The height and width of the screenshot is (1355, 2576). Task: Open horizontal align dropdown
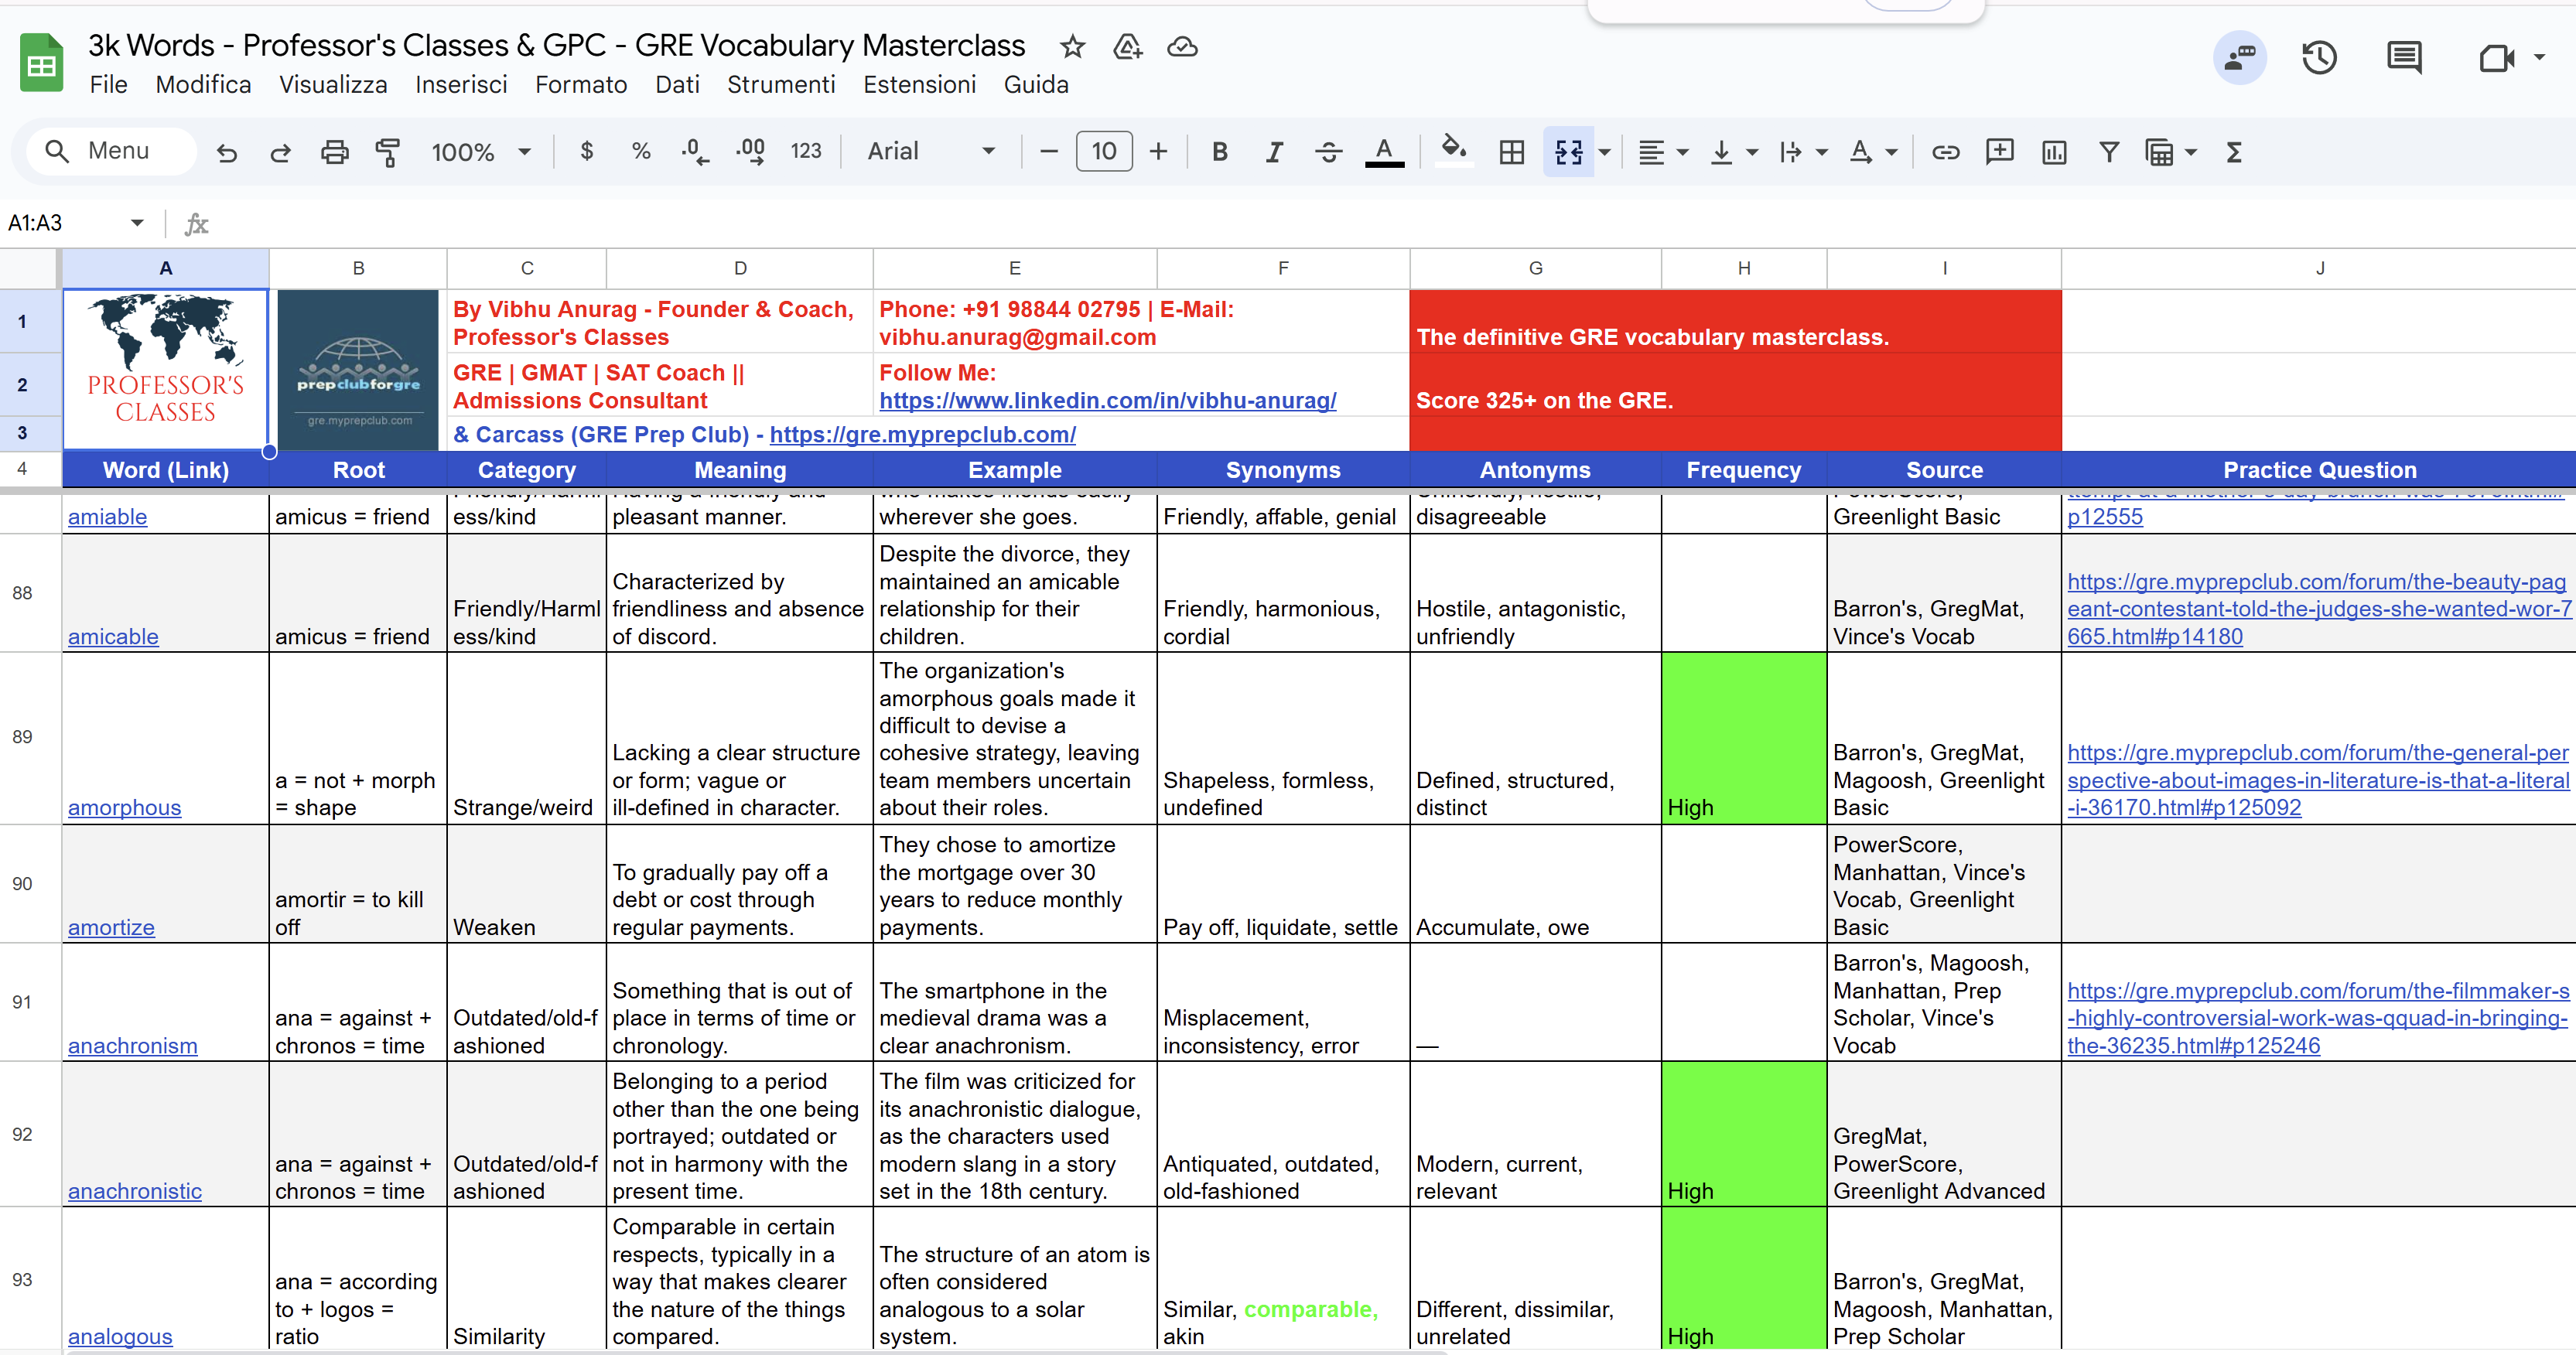tap(1663, 152)
